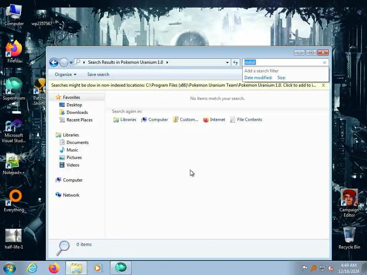The width and height of the screenshot is (367, 275).
Task: Launch Firefox from taskbar
Action: coord(54,268)
